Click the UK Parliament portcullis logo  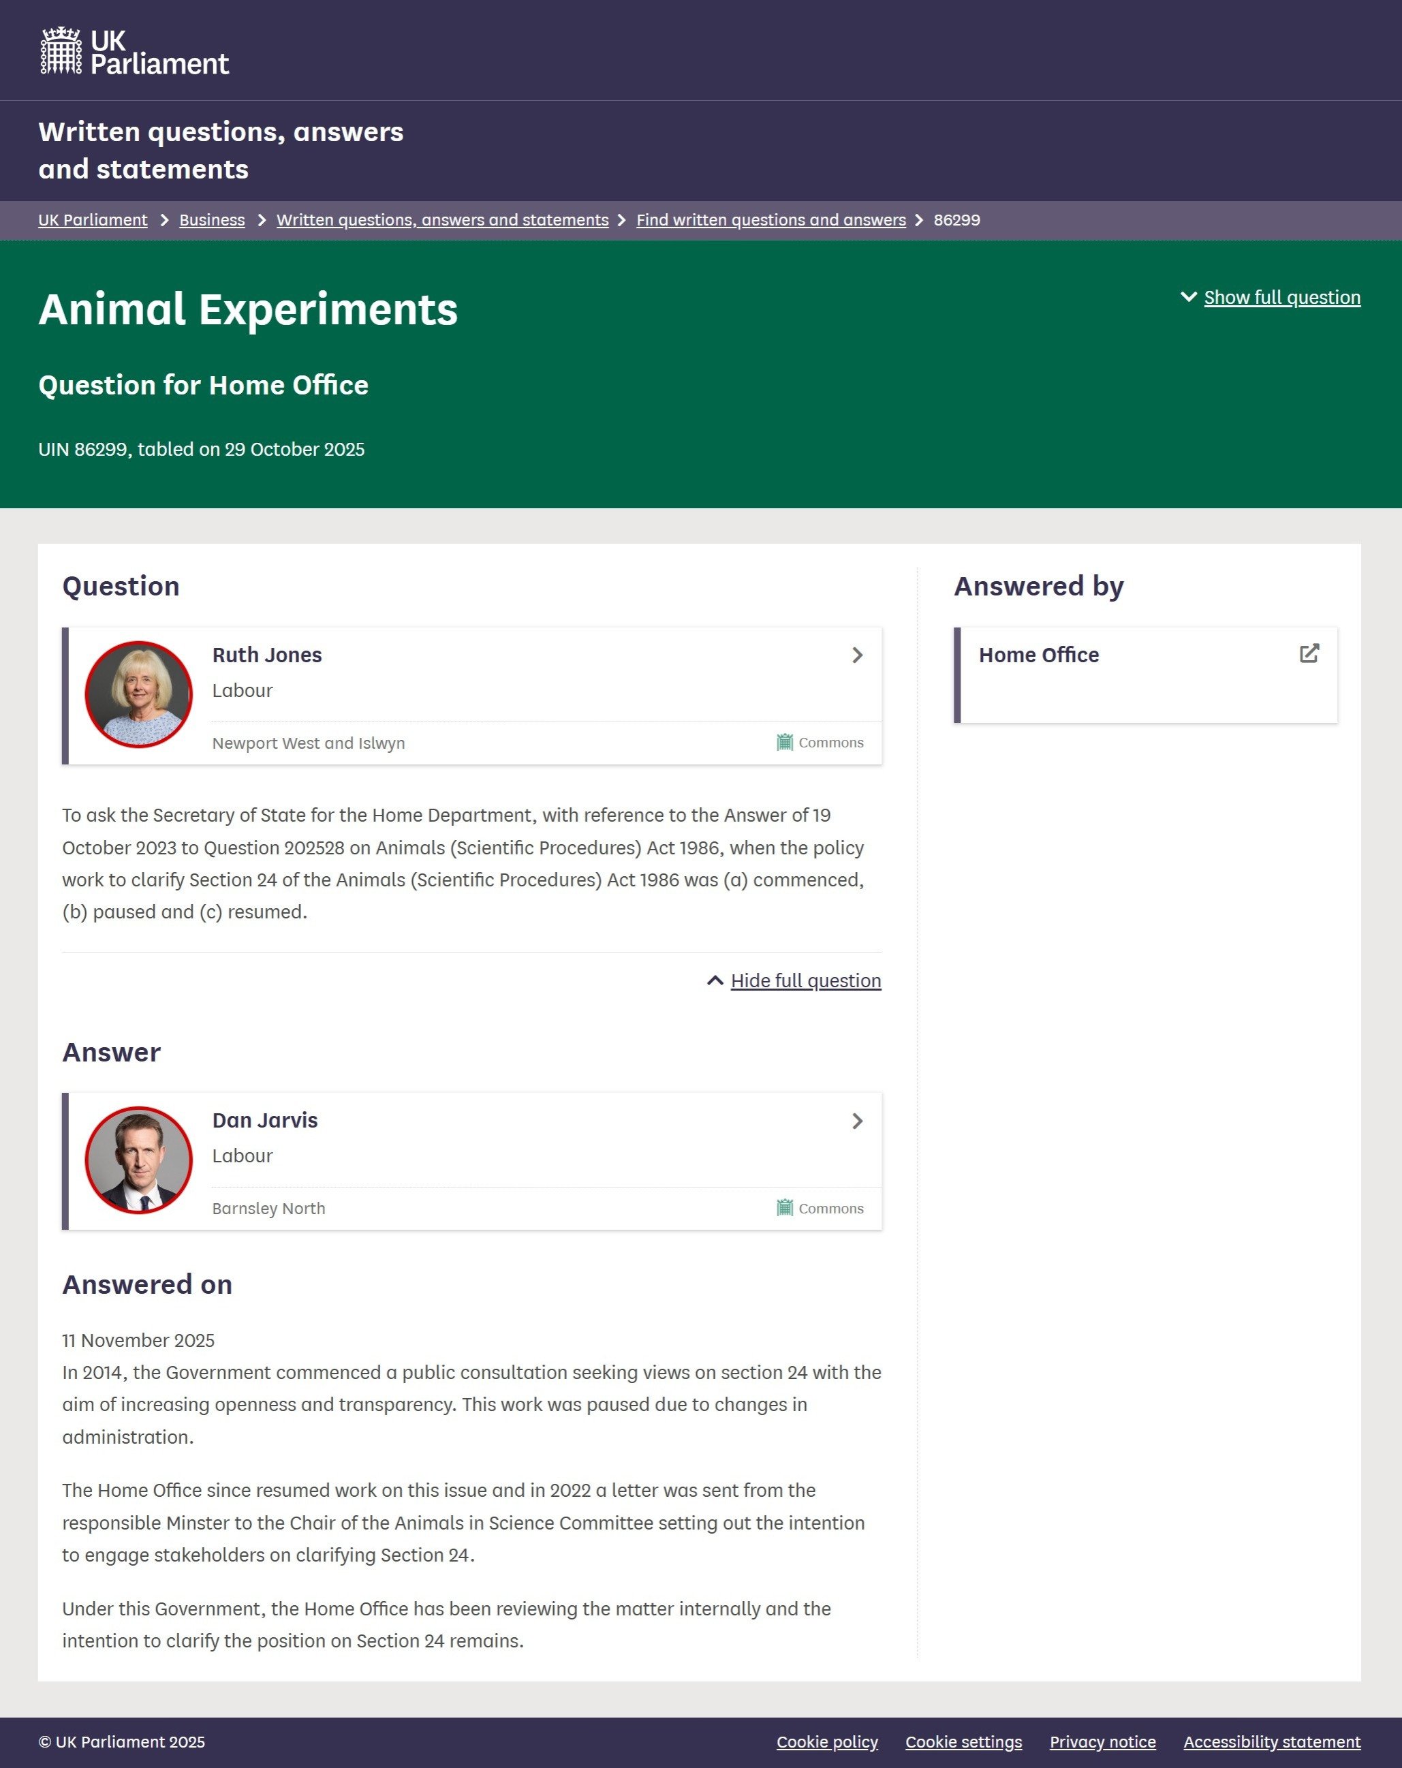pos(61,51)
